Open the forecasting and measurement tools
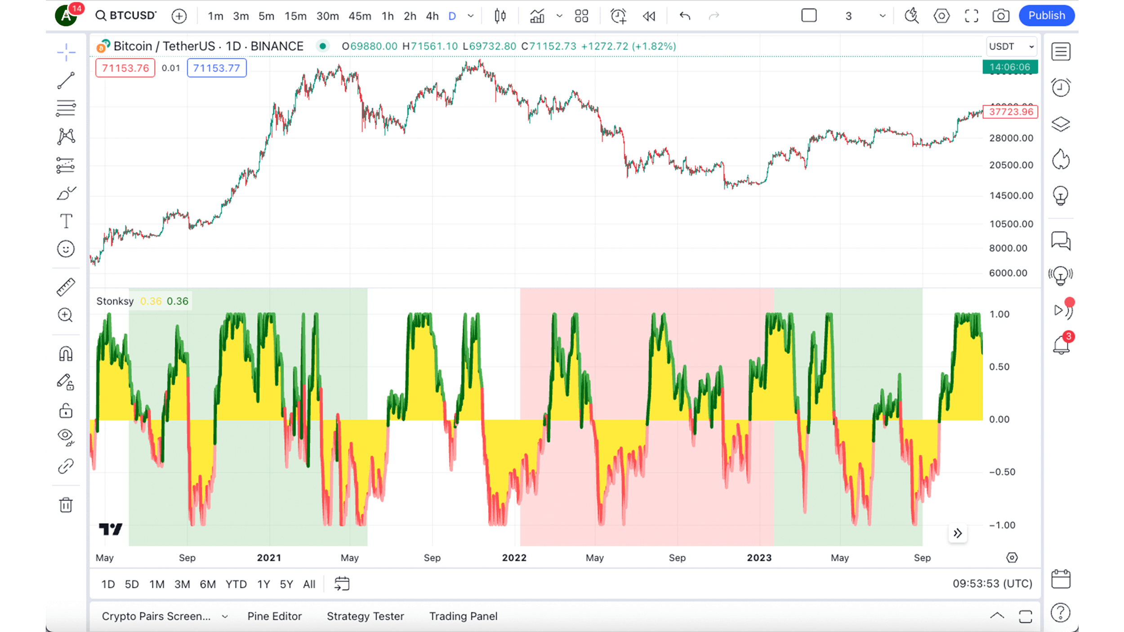1124x632 pixels. pyautogui.click(x=66, y=165)
